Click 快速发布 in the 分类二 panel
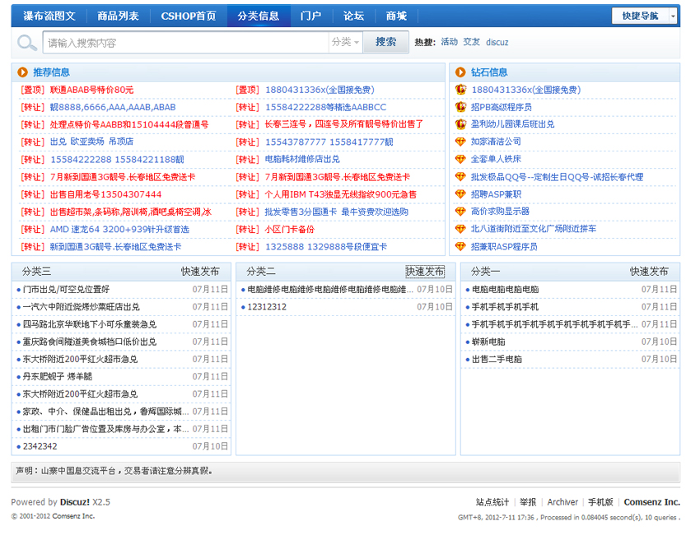Viewport: 700px width, 540px height. coord(425,272)
